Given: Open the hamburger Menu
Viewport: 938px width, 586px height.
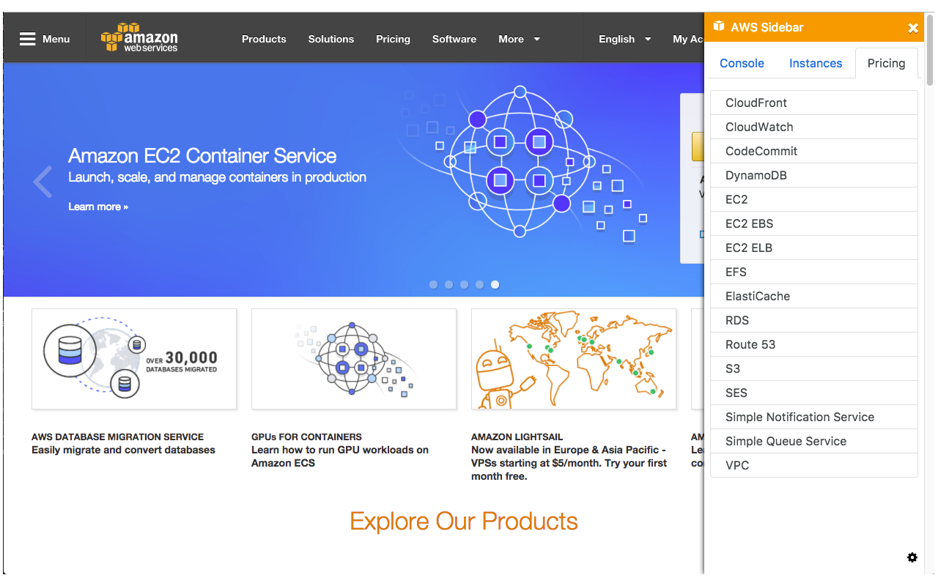Looking at the screenshot, I should [x=44, y=39].
